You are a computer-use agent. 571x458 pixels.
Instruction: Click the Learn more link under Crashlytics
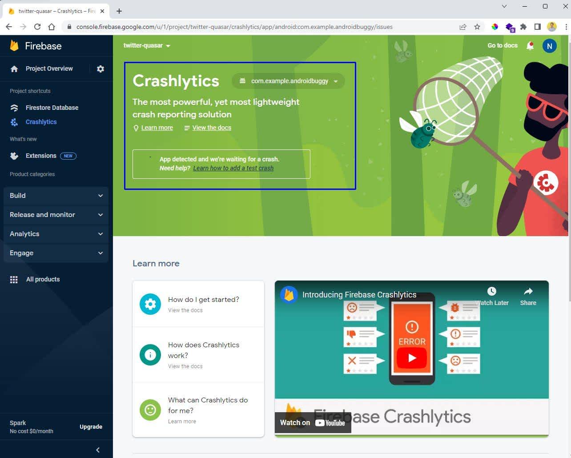pos(157,128)
